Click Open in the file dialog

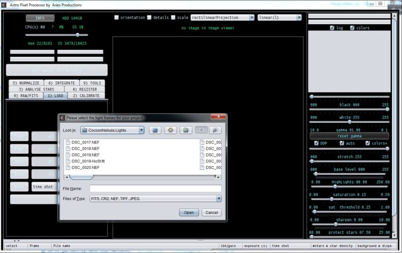[x=189, y=212]
